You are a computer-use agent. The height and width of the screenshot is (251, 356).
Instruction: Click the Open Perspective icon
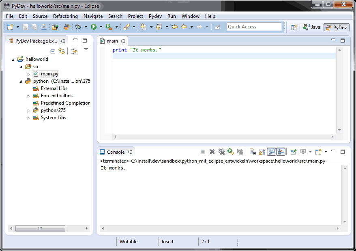294,28
